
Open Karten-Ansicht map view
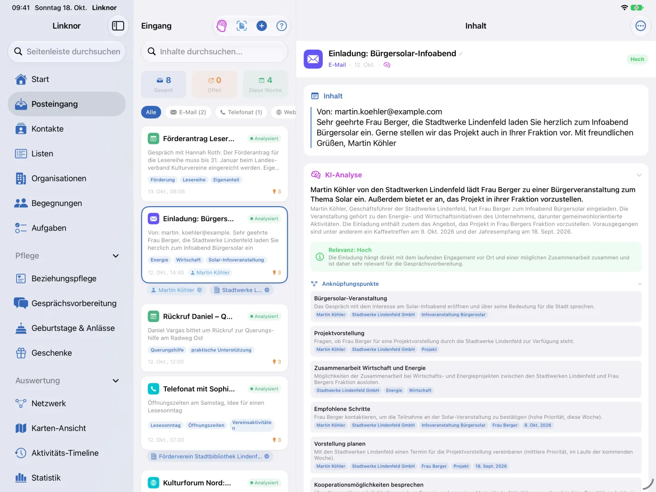tap(67, 428)
